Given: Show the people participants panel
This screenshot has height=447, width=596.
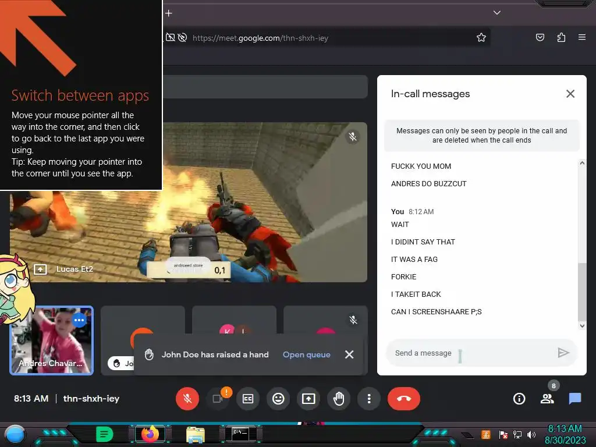Looking at the screenshot, I should tap(547, 399).
